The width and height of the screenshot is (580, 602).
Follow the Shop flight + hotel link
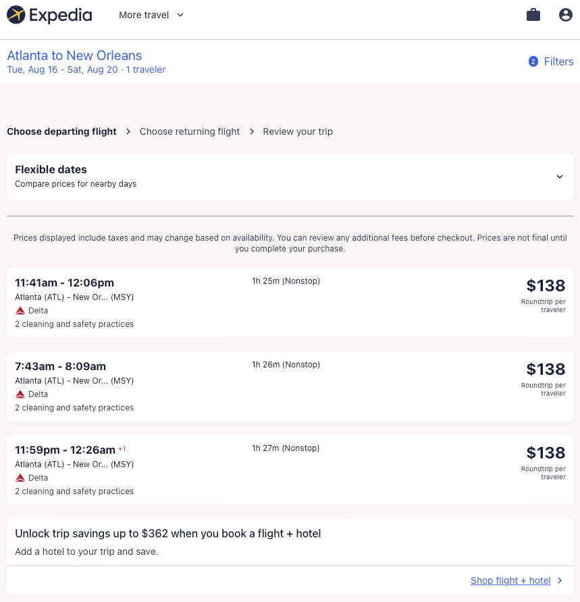pyautogui.click(x=510, y=580)
